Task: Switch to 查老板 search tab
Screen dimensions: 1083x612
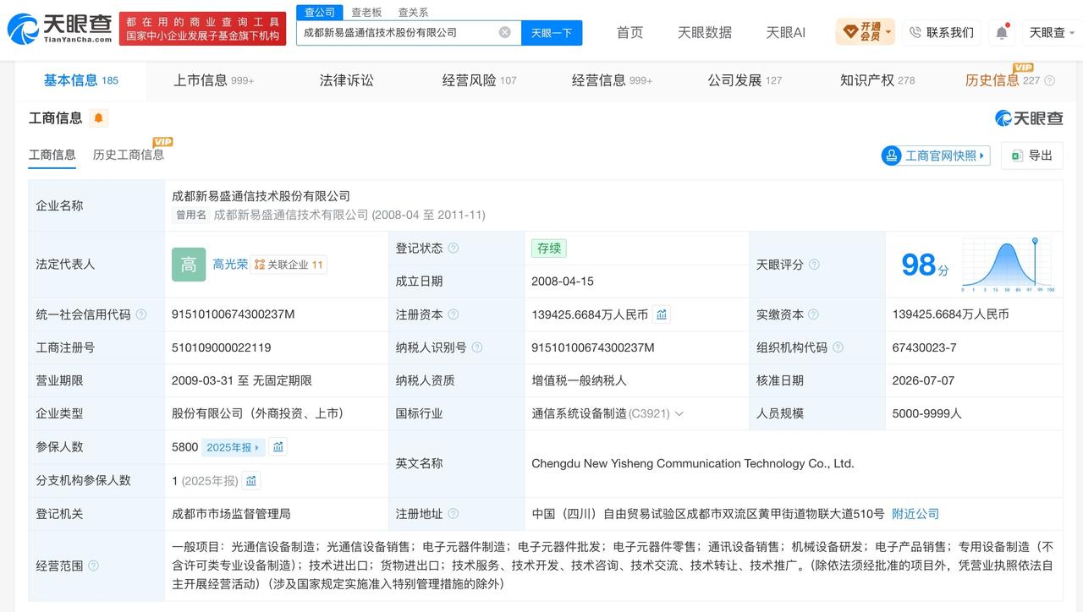Action: pyautogui.click(x=366, y=13)
